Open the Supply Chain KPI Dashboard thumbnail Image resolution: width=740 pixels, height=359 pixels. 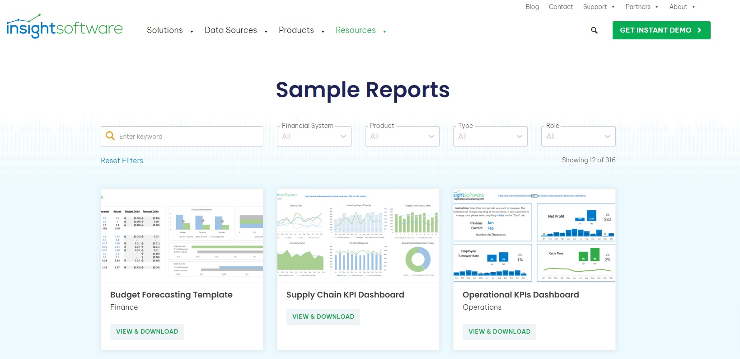point(358,236)
